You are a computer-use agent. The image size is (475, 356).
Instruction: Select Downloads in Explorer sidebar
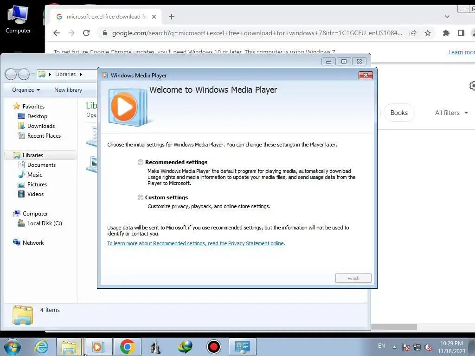(x=41, y=126)
